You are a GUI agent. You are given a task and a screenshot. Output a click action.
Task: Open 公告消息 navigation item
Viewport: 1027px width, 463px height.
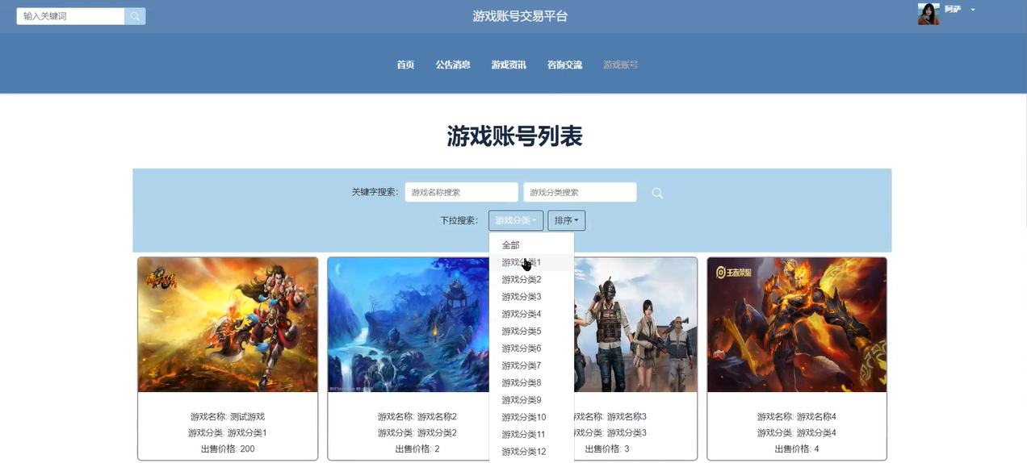click(x=453, y=65)
